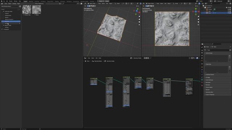
Task: Open the Window menu
Action: tap(16, 1)
